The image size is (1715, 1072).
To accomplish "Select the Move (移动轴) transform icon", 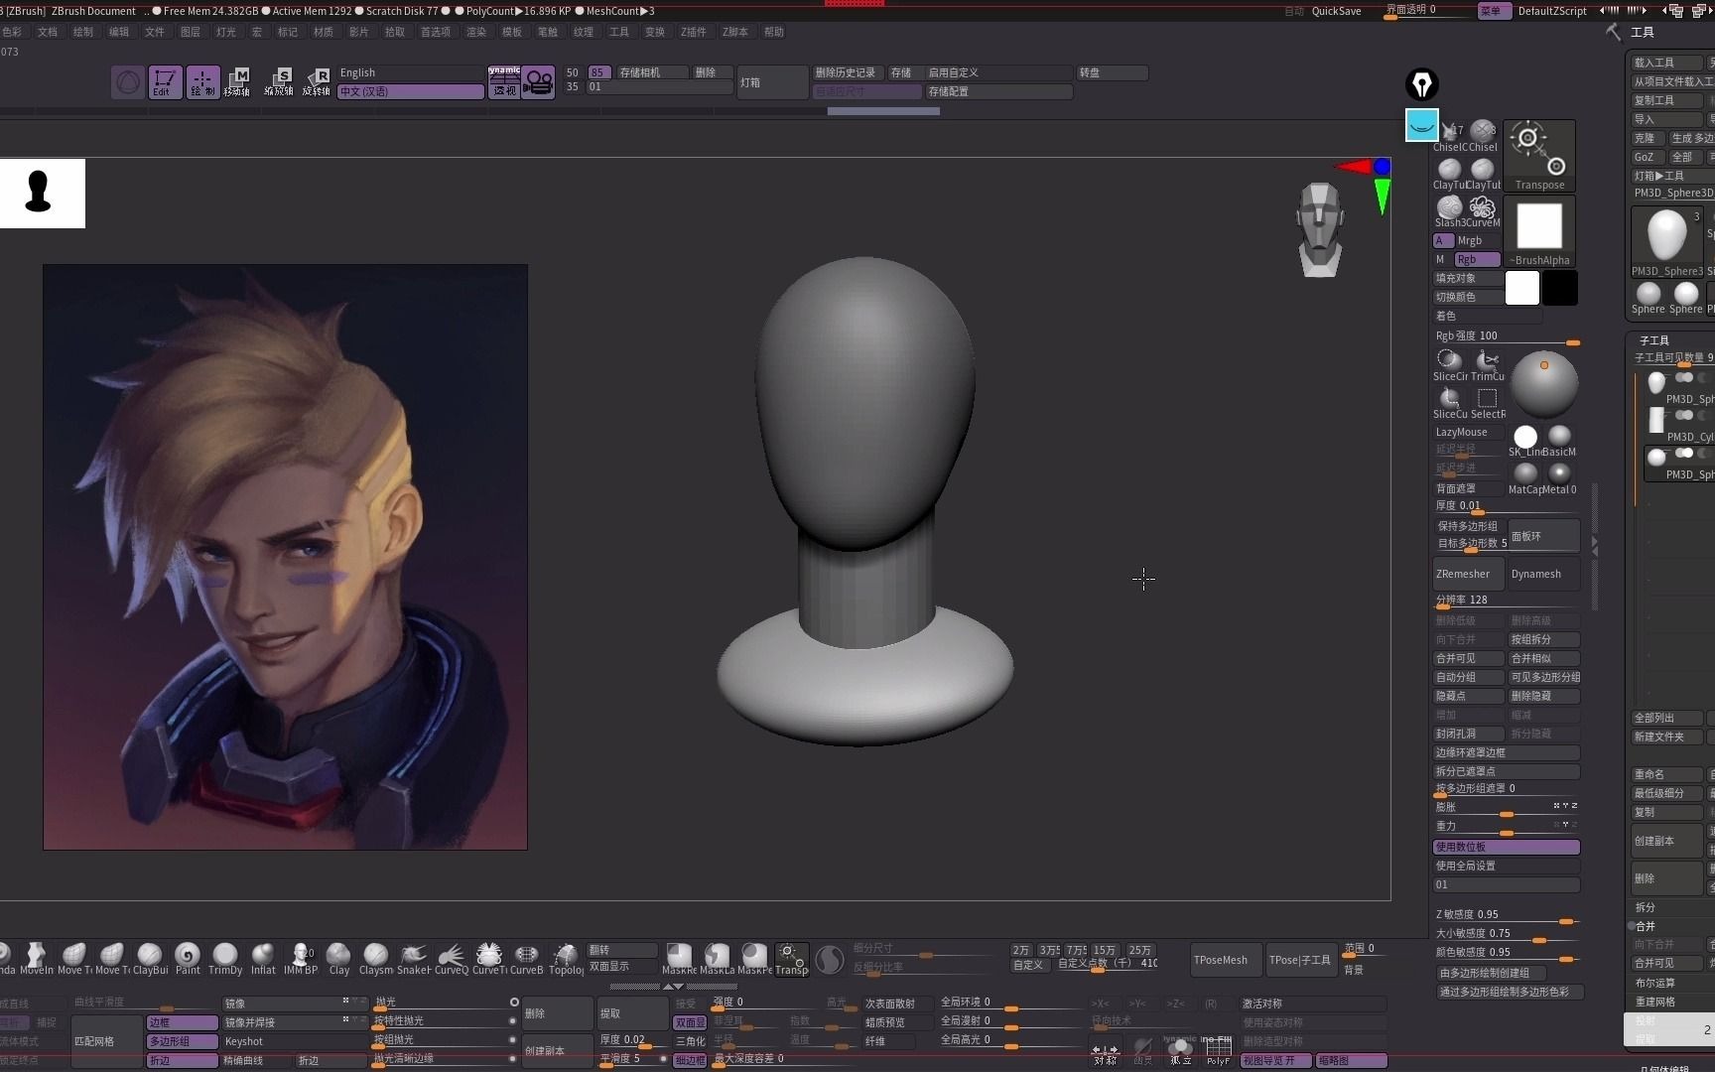I will [238, 81].
